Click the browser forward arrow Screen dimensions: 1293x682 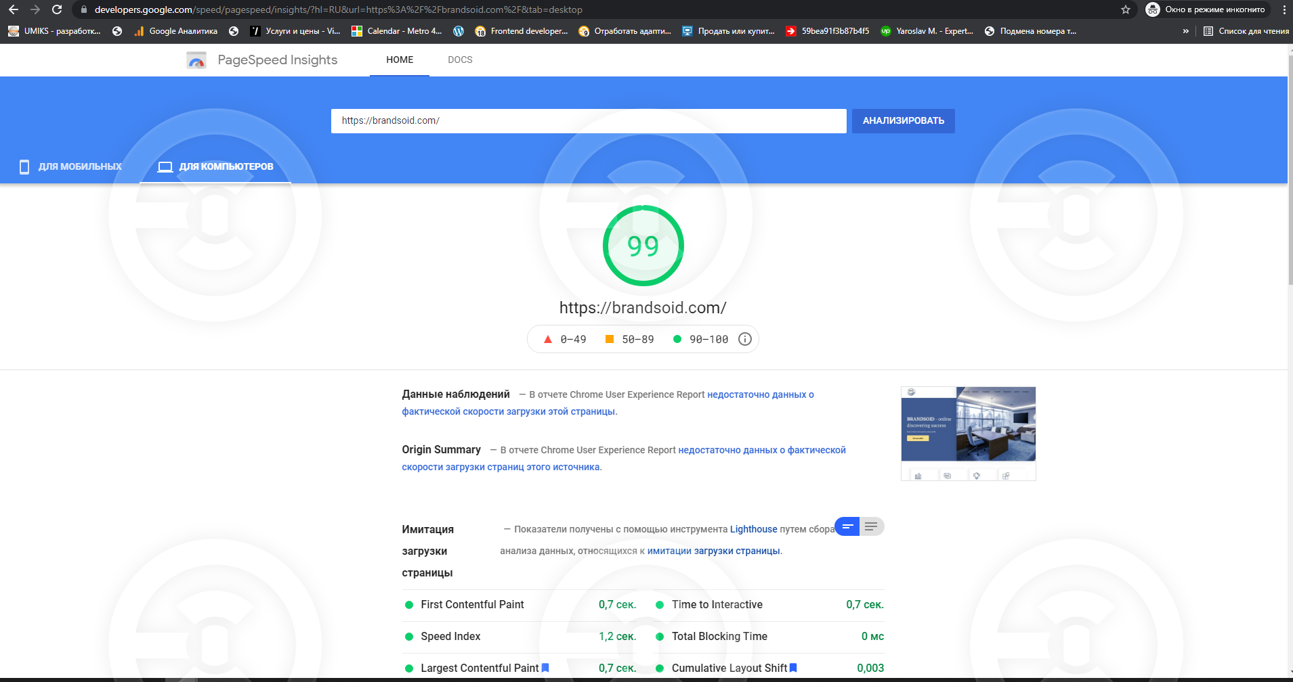click(x=35, y=9)
